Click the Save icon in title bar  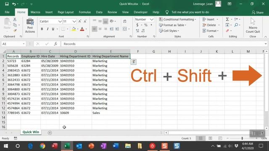pos(7,4)
